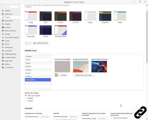This screenshot has height=120, width=148.
Task: Open the Général settings section
Action: [x=8, y=10]
